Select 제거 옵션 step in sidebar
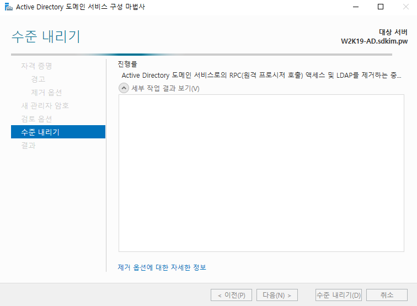This screenshot has width=417, height=306. pos(46,92)
